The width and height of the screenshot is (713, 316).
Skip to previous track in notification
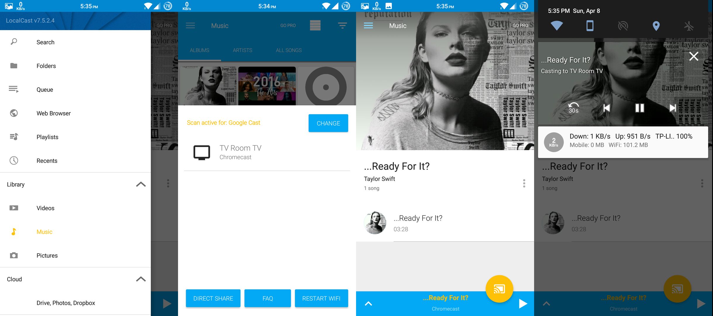coord(607,108)
